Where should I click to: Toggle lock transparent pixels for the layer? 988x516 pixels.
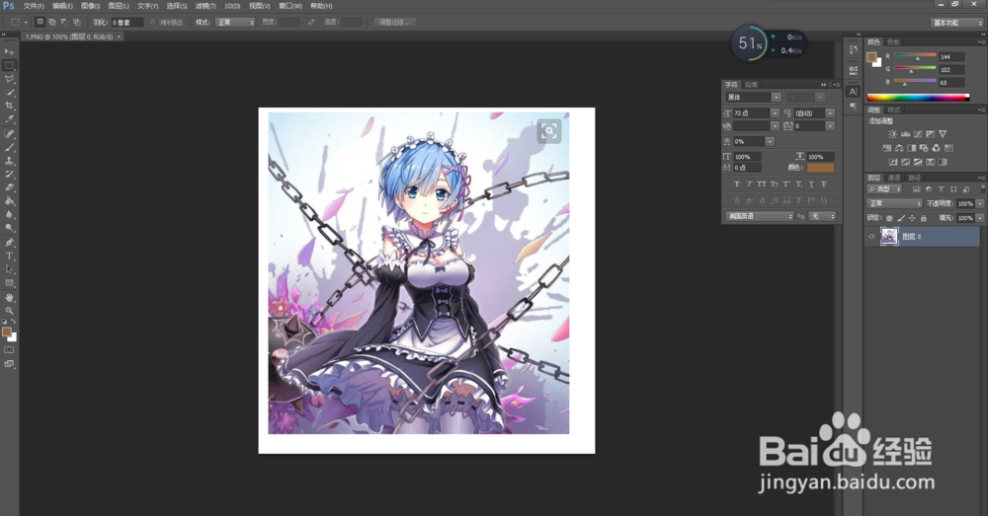889,218
